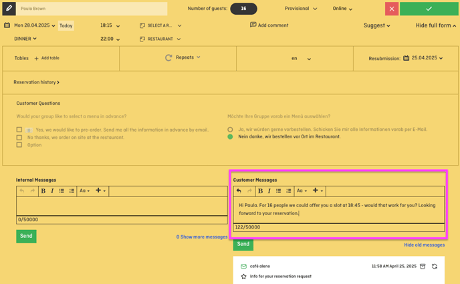
Task: Insert bulleted list in Internal Messages editor
Action: tap(62, 191)
